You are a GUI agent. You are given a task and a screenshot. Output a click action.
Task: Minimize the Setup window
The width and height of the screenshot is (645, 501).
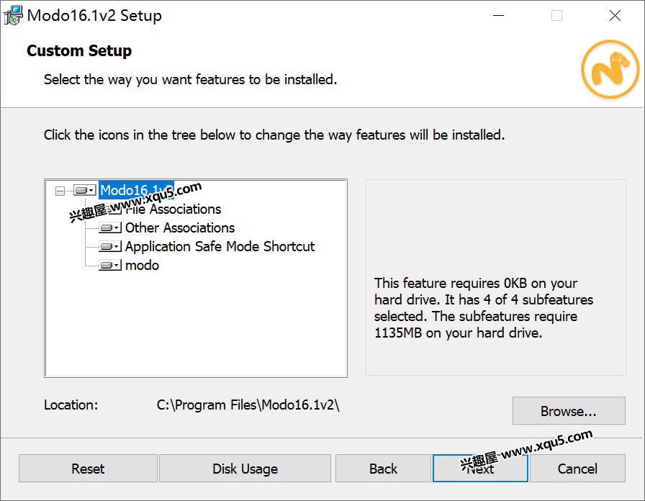499,16
